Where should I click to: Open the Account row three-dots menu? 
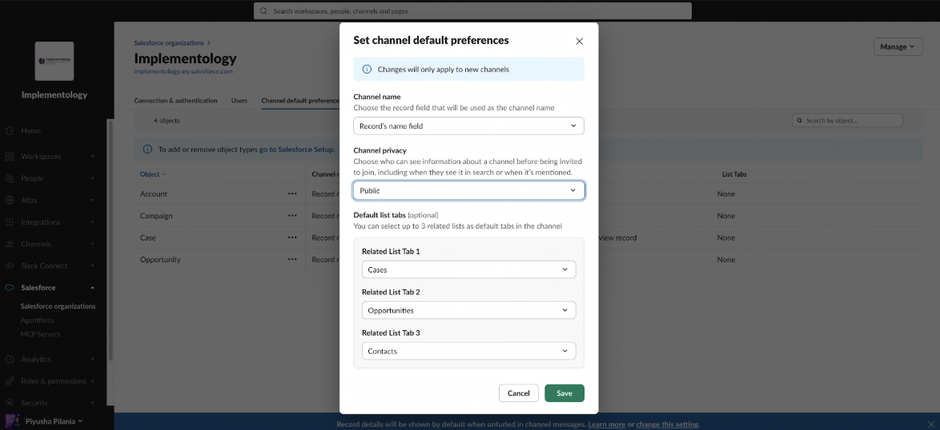pos(292,193)
